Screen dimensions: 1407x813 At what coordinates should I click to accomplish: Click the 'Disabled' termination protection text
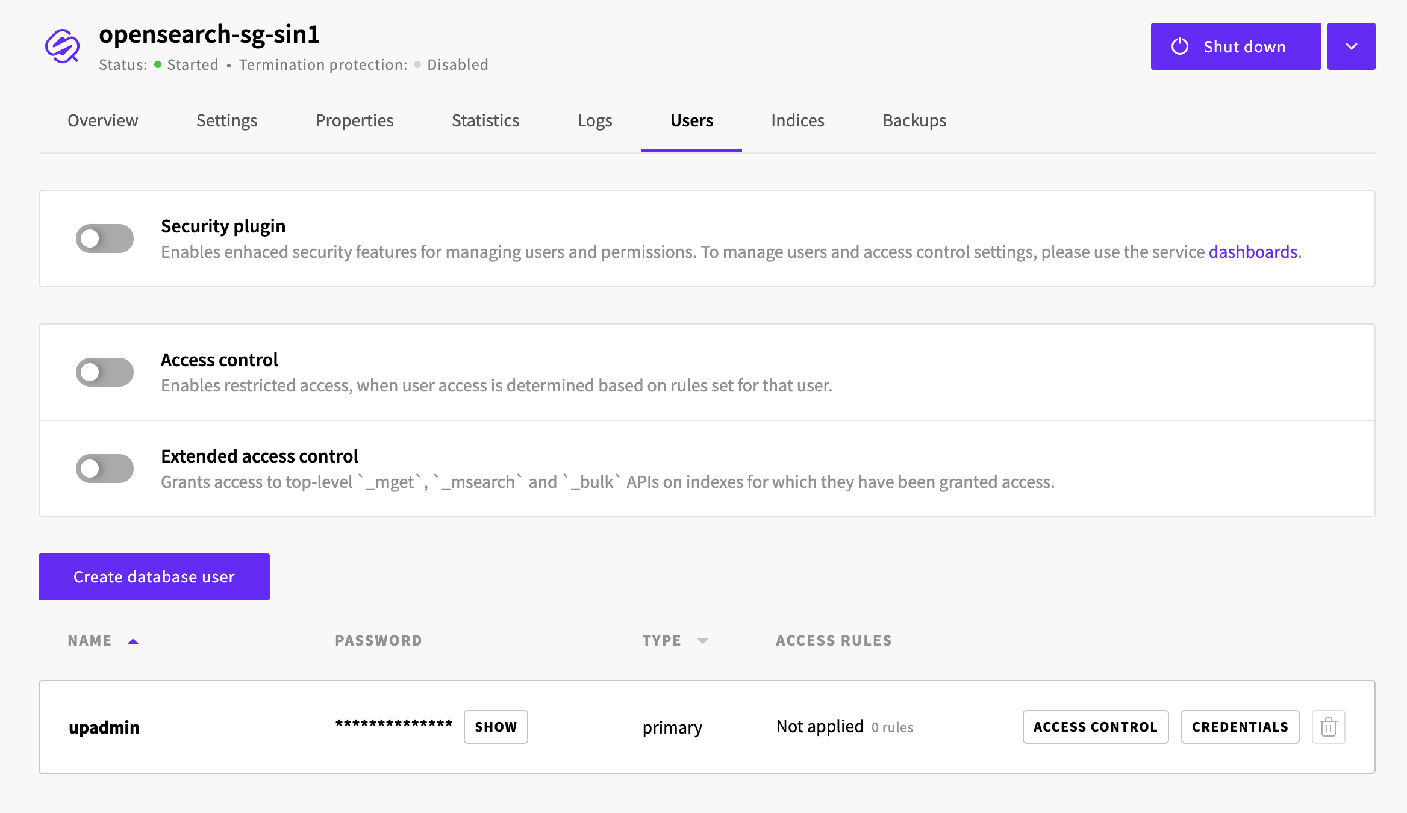click(458, 64)
